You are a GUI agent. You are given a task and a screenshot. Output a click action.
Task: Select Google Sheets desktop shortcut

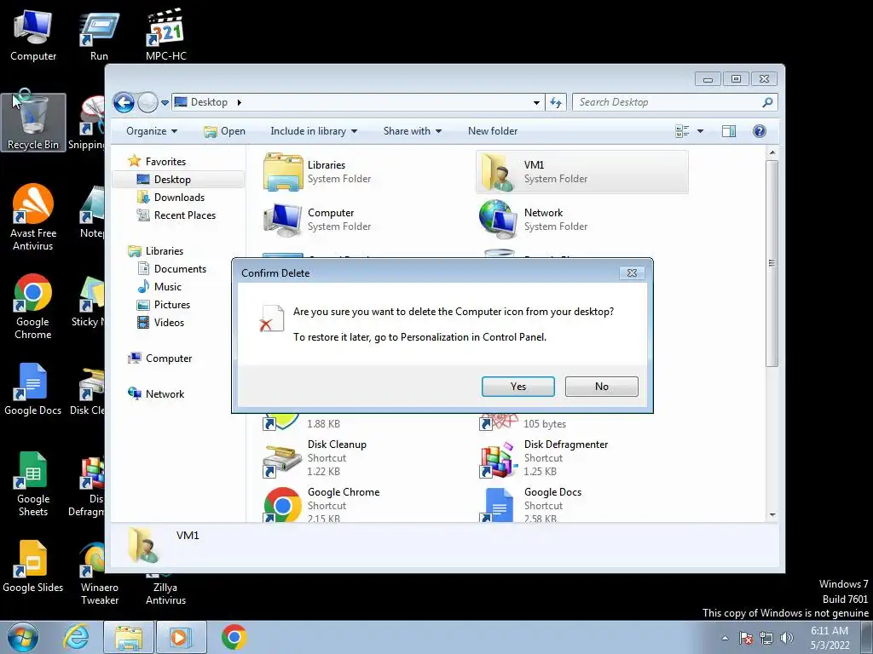(x=33, y=484)
